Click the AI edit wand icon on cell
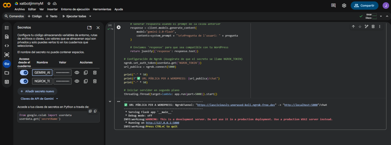The image size is (391, 145). [x=367, y=26]
